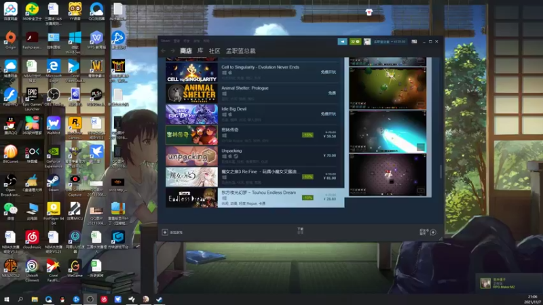543x305 pixels.
Task: Open File Explorer from the taskbar
Action: tap(35, 300)
